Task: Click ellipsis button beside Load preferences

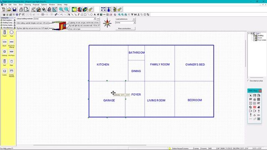Action: (x=134, y=19)
